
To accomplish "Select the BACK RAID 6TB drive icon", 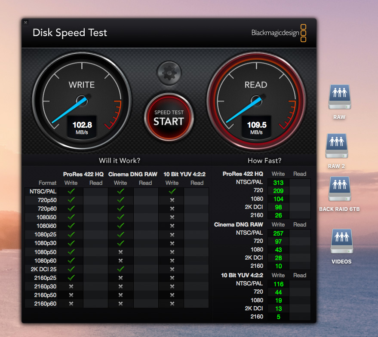I will click(x=340, y=189).
